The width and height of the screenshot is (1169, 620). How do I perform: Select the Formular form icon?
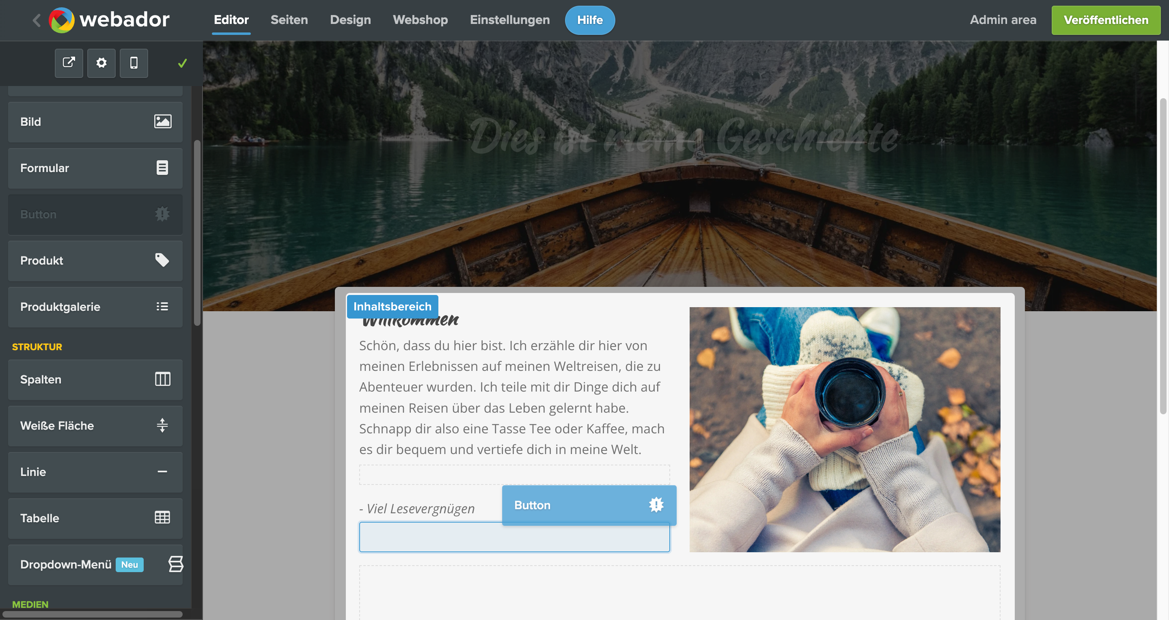[x=162, y=168]
